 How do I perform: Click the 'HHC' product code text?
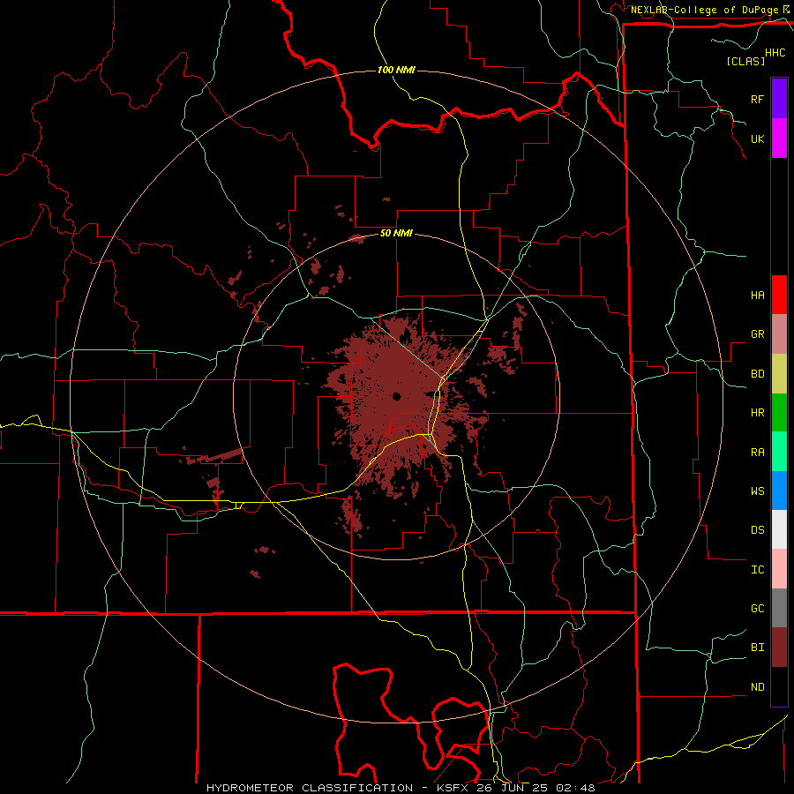[775, 53]
